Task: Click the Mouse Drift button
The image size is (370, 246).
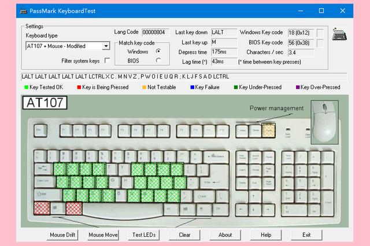Action: pyautogui.click(x=62, y=235)
